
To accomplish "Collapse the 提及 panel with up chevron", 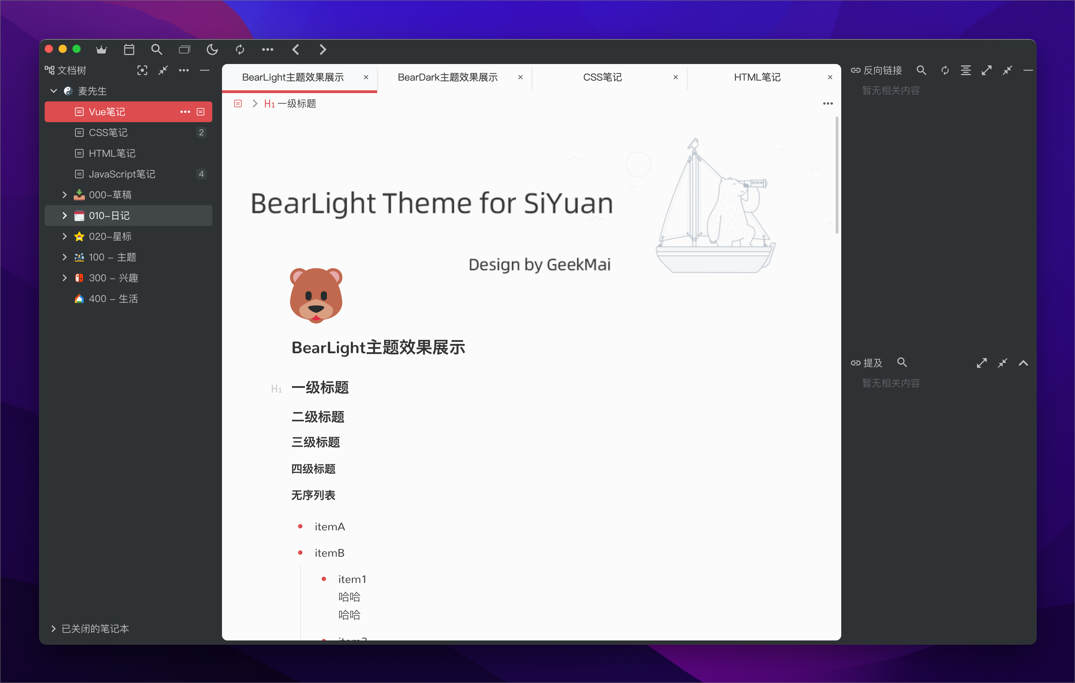I will click(x=1023, y=363).
